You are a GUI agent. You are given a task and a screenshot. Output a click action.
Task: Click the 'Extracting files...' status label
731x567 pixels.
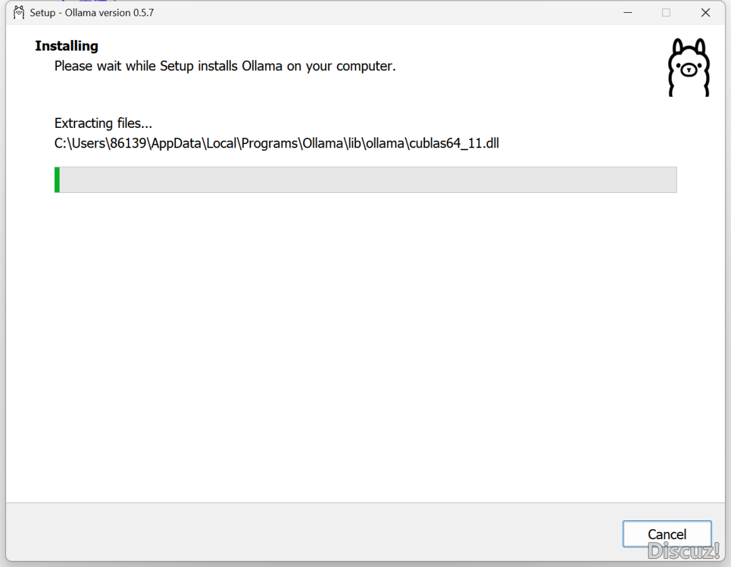(x=103, y=123)
